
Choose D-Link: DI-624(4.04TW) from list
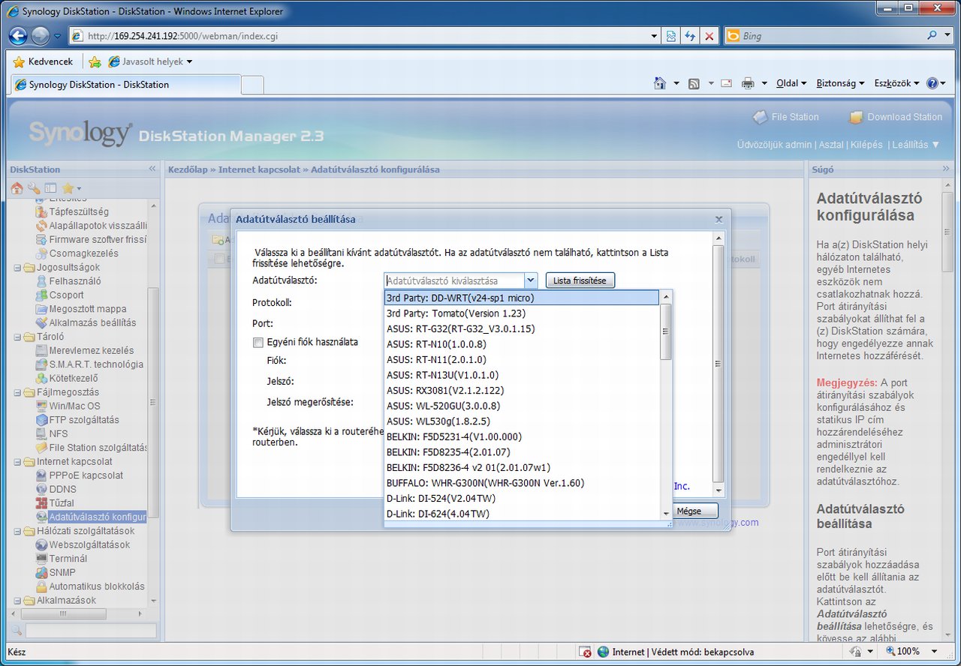[521, 514]
